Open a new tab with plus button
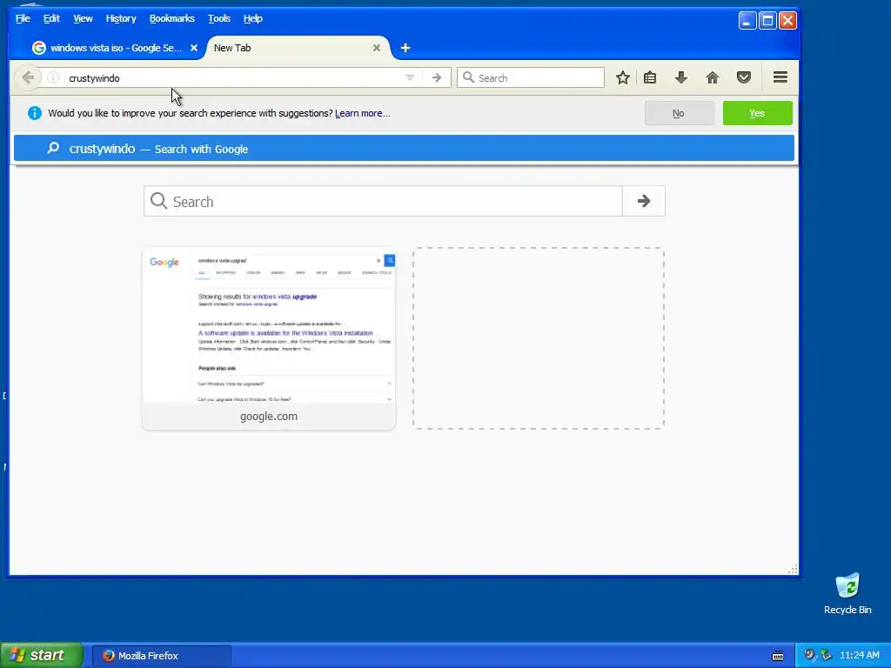 [405, 48]
